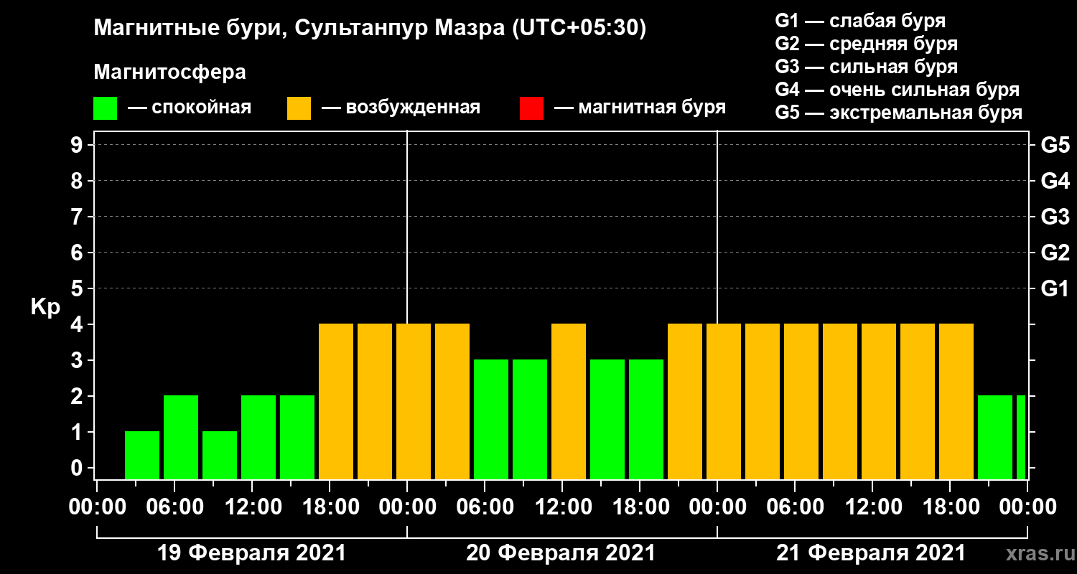Click the green Kp 3 bar above 06:00 on 20 February

491,419
